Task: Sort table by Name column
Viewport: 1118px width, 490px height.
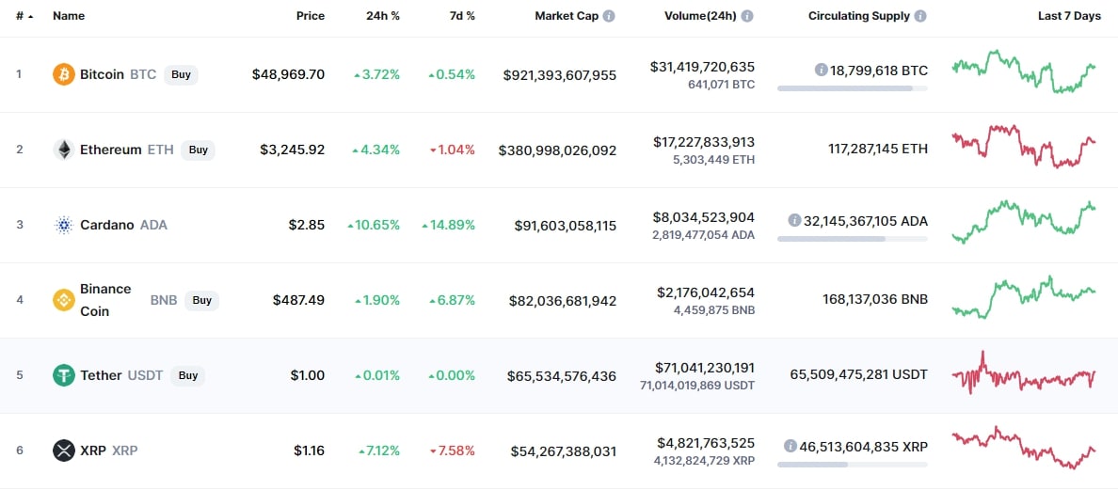Action: coord(69,16)
